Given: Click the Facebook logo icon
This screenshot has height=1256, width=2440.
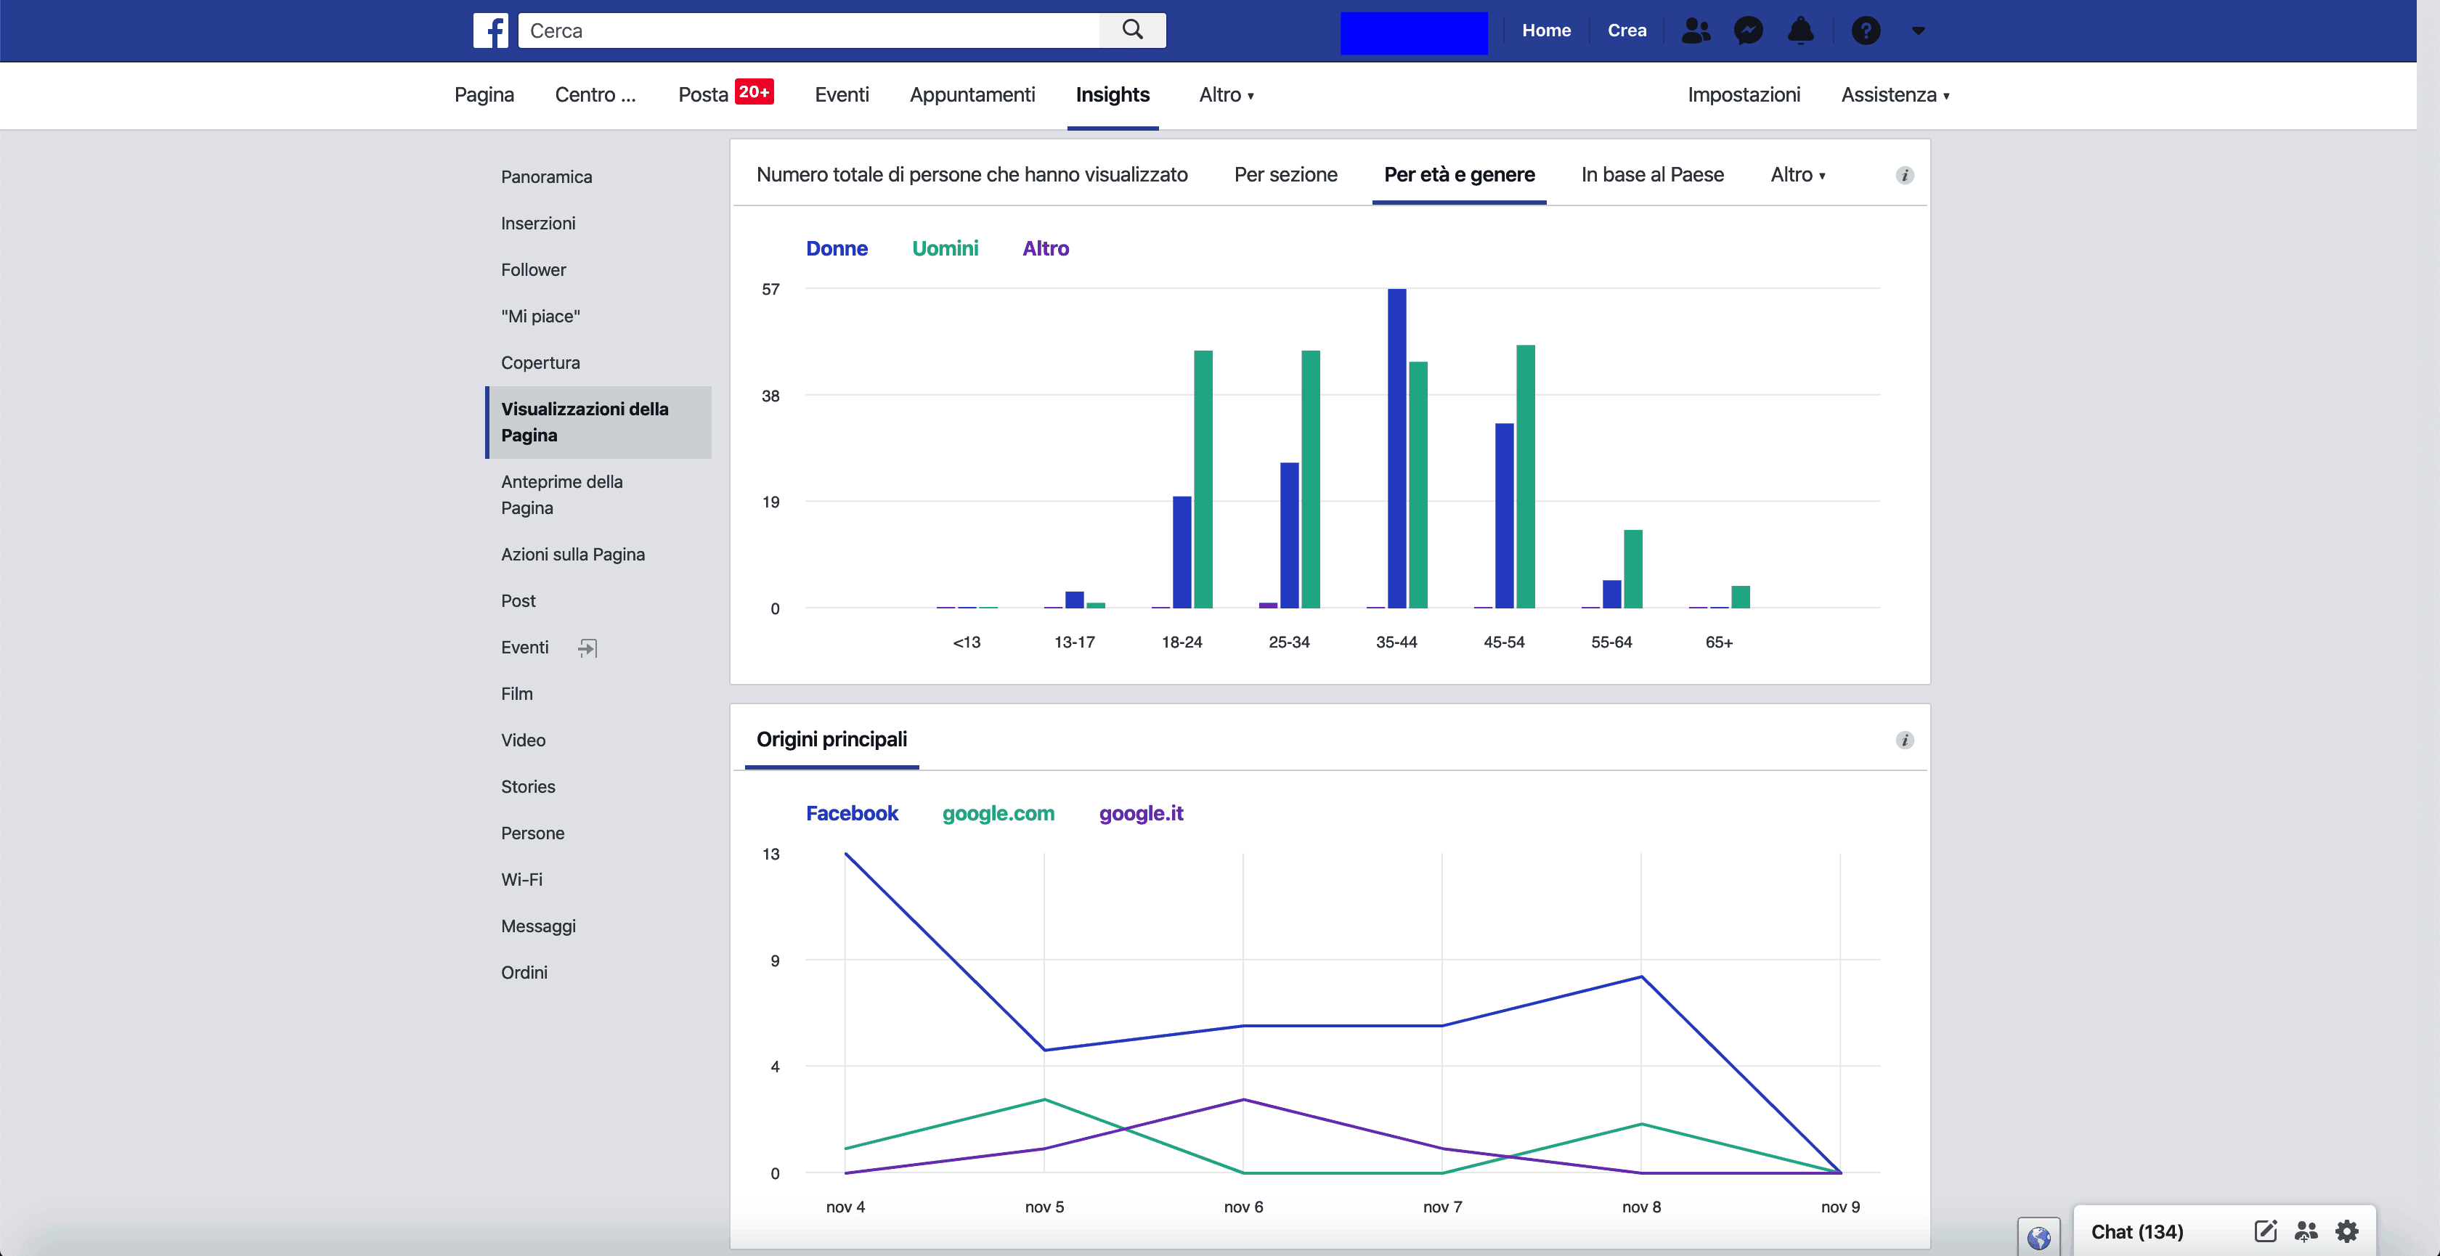Looking at the screenshot, I should tap(491, 30).
